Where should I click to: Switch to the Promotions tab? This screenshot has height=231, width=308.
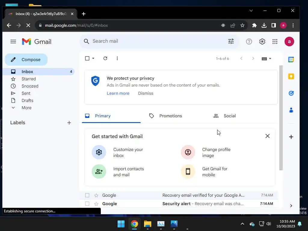point(175,116)
